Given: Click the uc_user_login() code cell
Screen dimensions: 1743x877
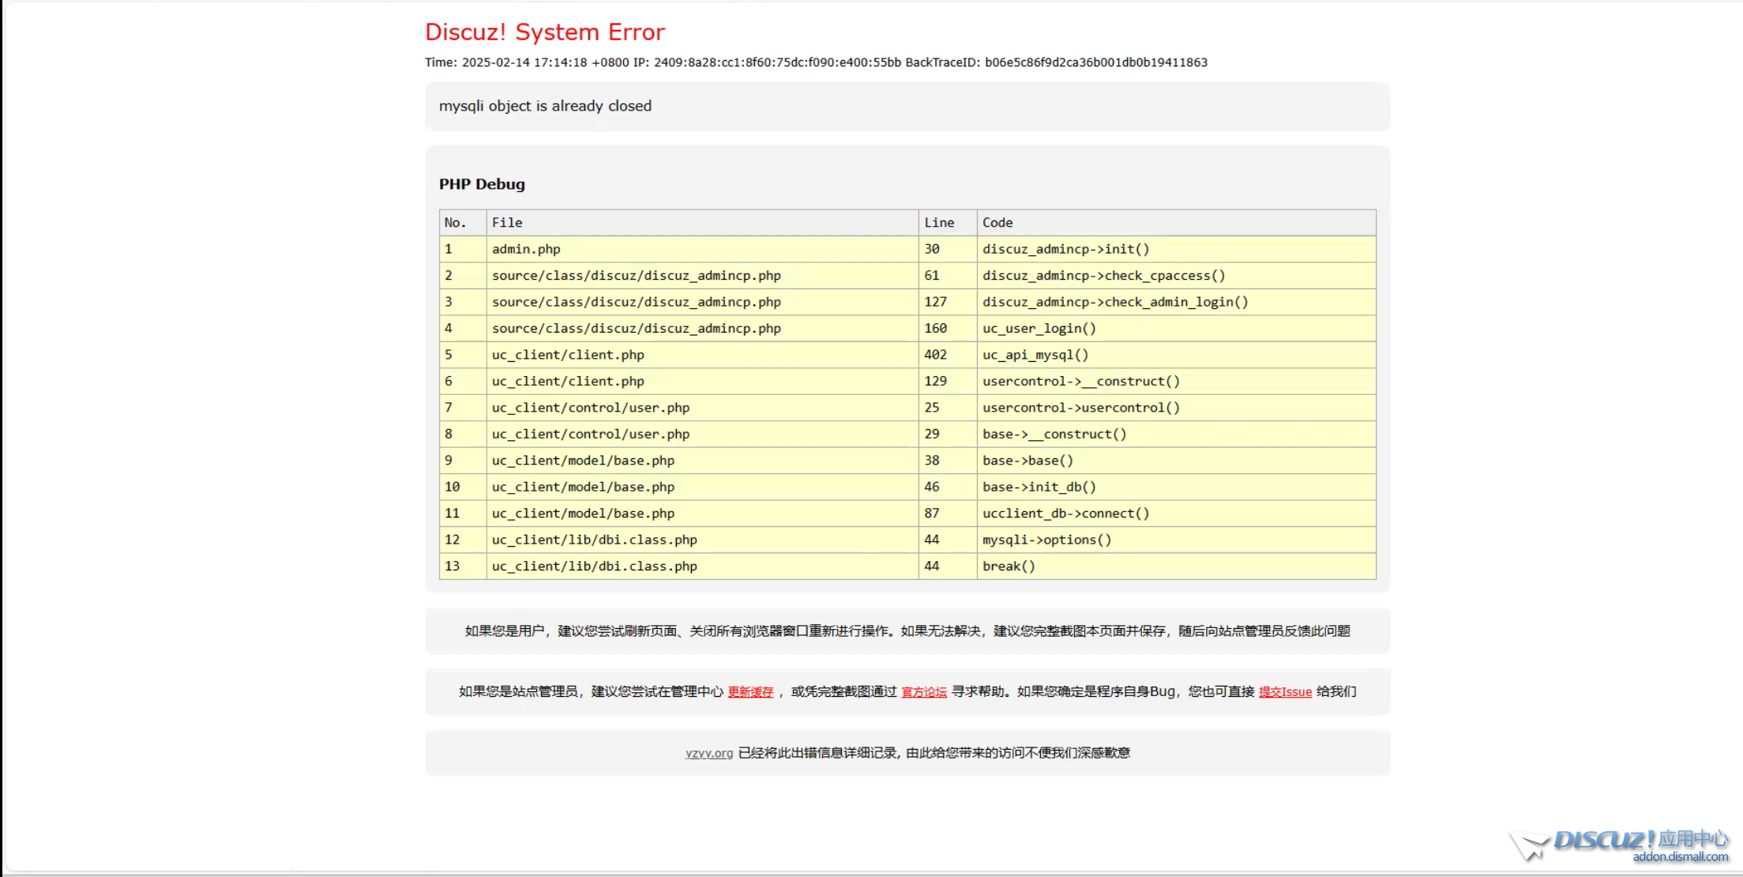Looking at the screenshot, I should coord(1039,329).
